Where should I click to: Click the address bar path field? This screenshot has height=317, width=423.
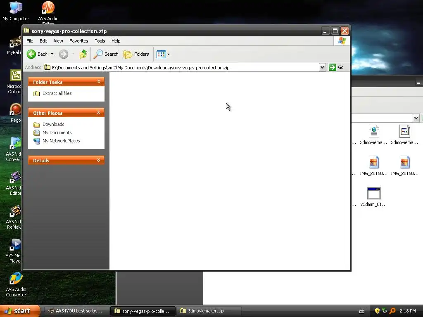pyautogui.click(x=181, y=67)
